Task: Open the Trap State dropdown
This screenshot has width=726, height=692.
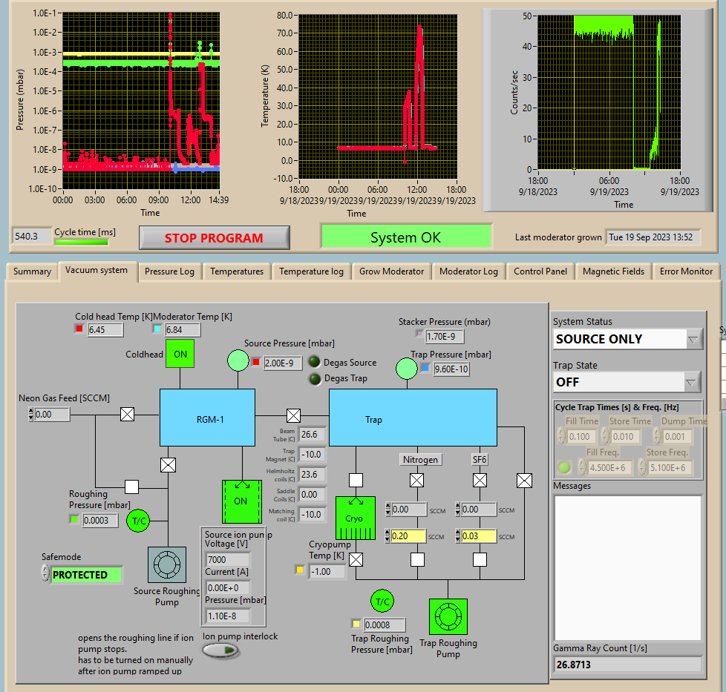Action: (627, 382)
